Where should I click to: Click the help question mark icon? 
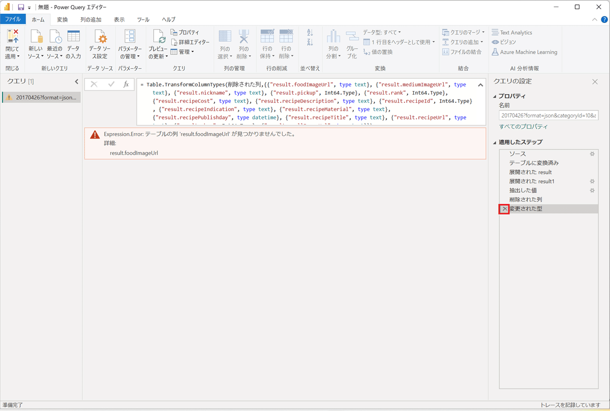pyautogui.click(x=604, y=20)
